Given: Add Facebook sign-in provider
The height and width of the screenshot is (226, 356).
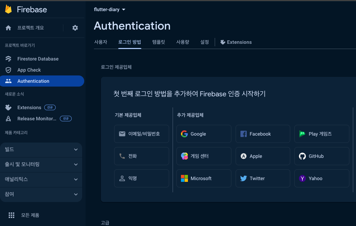Looking at the screenshot, I should 263,134.
